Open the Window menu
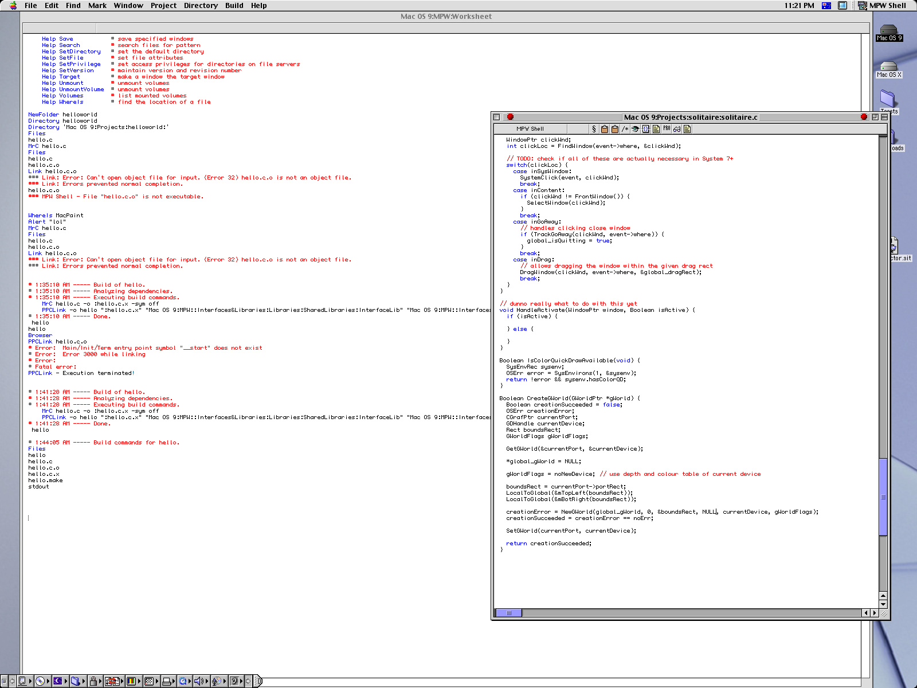917x688 pixels. (x=128, y=5)
